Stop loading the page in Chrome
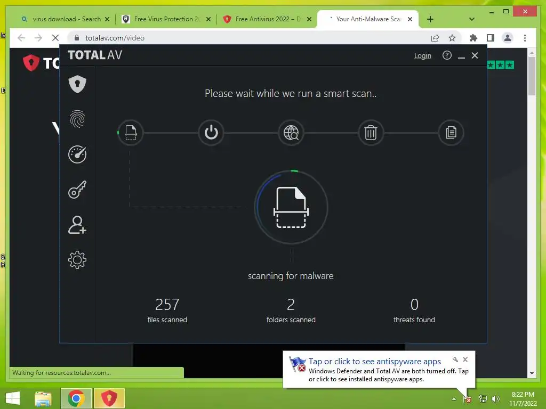 (x=55, y=38)
